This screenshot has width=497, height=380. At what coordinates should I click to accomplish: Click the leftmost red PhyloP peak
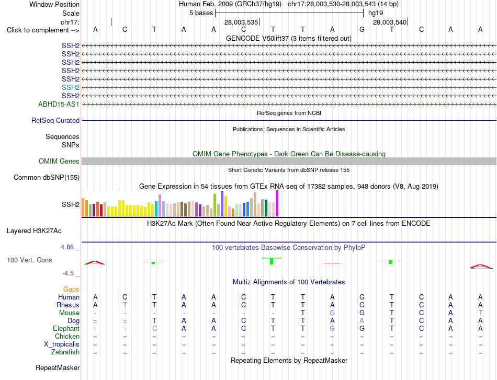(x=95, y=262)
